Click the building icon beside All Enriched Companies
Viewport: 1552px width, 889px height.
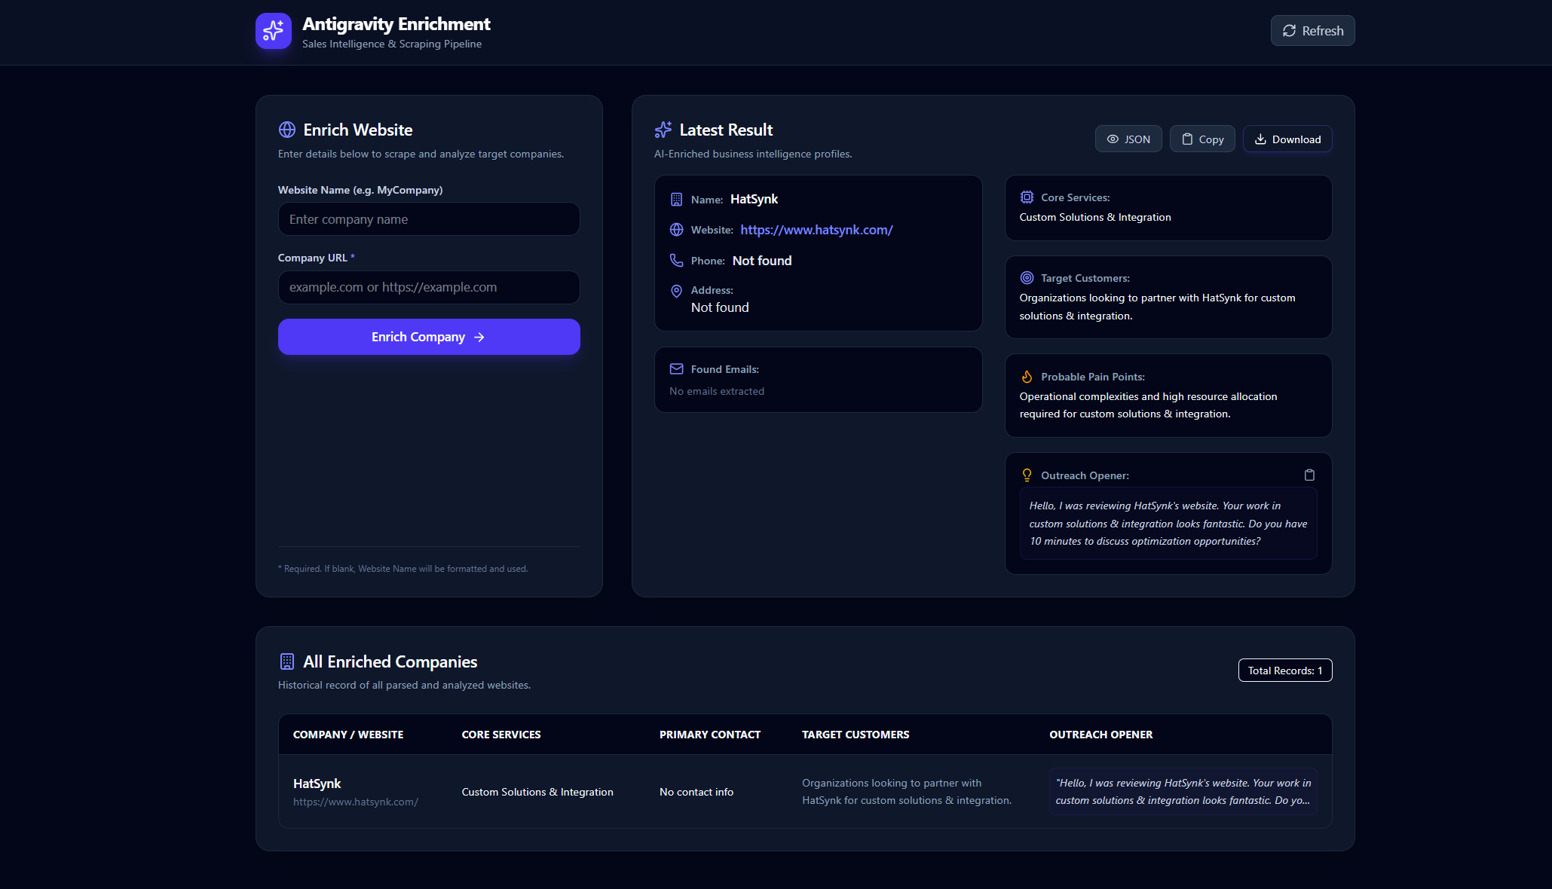287,661
